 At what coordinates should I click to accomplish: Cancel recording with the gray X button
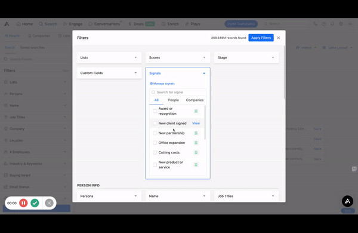coord(49,203)
